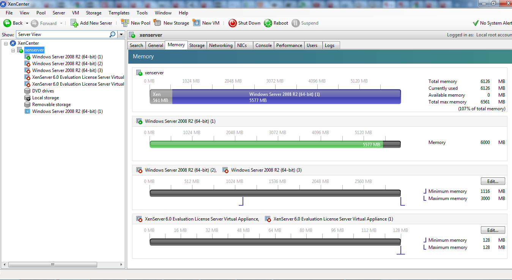Click the Show search input field
The height and width of the screenshot is (280, 512).
click(63, 34)
